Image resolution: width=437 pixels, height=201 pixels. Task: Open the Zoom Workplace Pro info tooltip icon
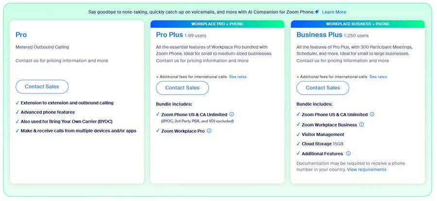pyautogui.click(x=209, y=131)
